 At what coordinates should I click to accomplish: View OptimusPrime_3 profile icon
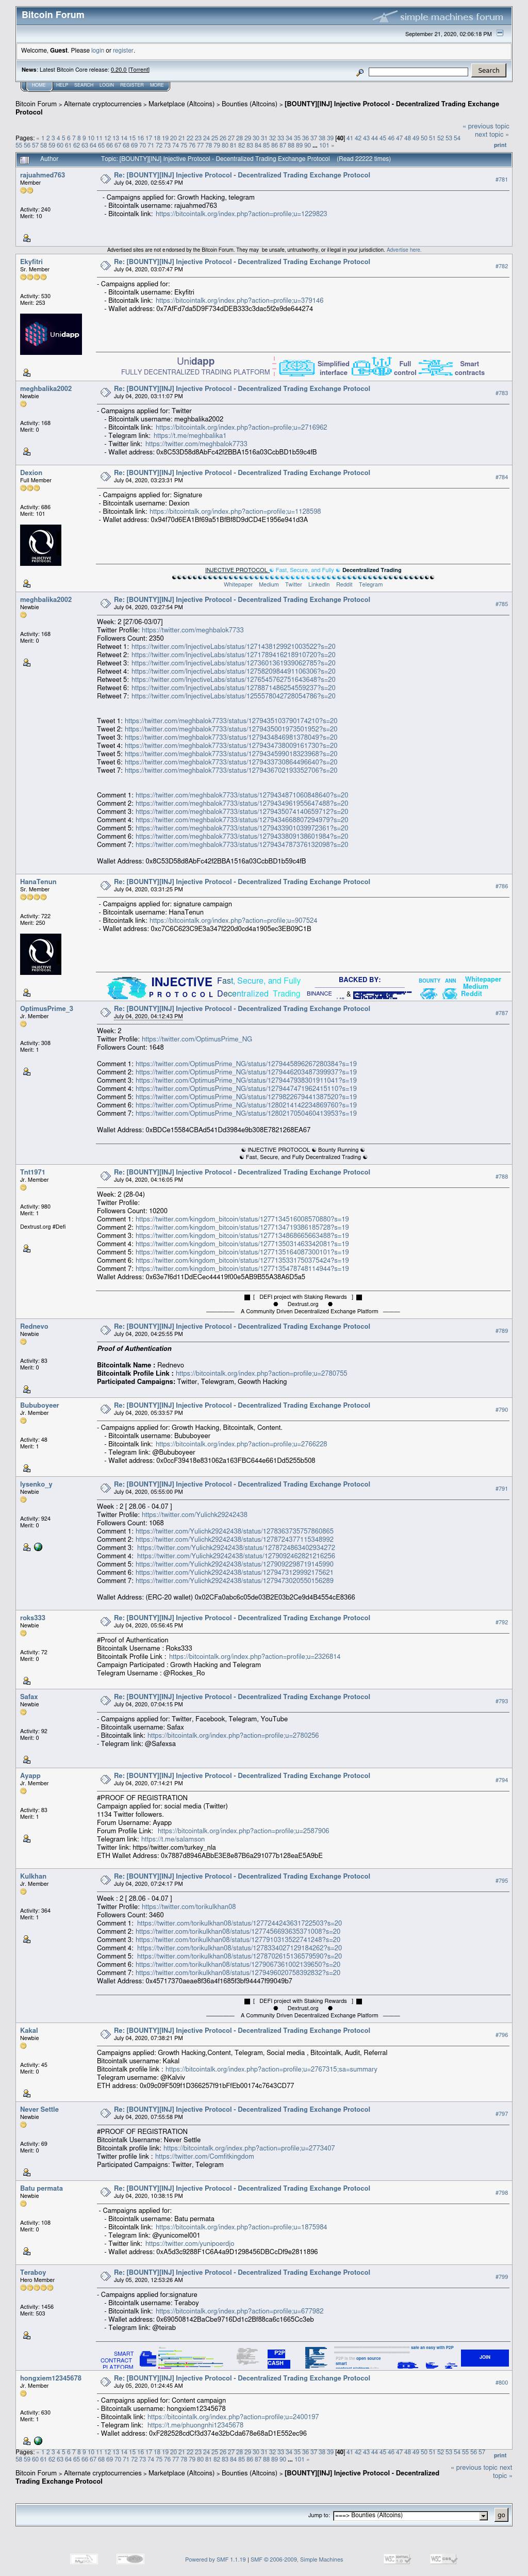coord(26,1071)
